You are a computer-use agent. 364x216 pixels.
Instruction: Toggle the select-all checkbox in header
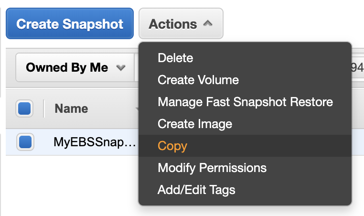click(24, 108)
